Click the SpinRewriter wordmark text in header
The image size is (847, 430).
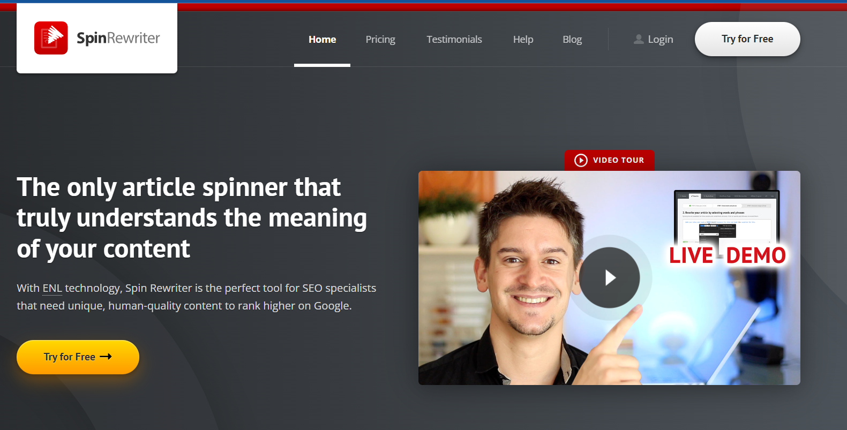tap(118, 38)
